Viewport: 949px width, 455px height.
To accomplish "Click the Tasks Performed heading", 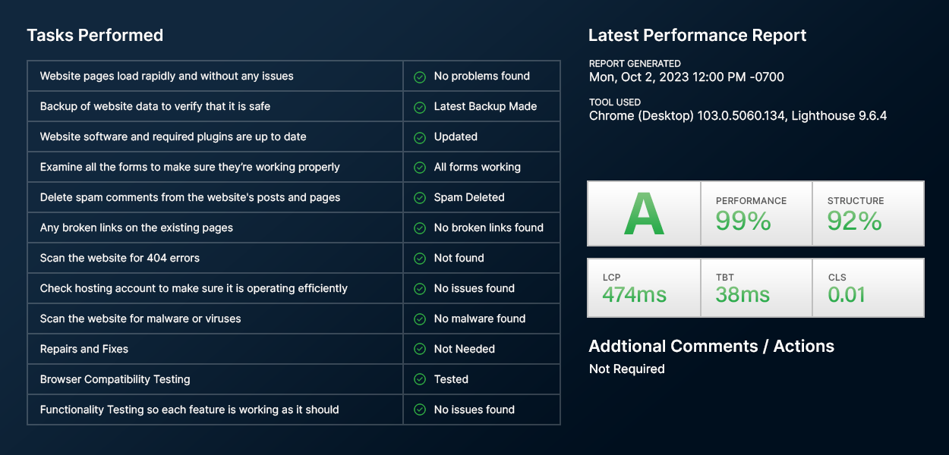I will click(x=95, y=36).
